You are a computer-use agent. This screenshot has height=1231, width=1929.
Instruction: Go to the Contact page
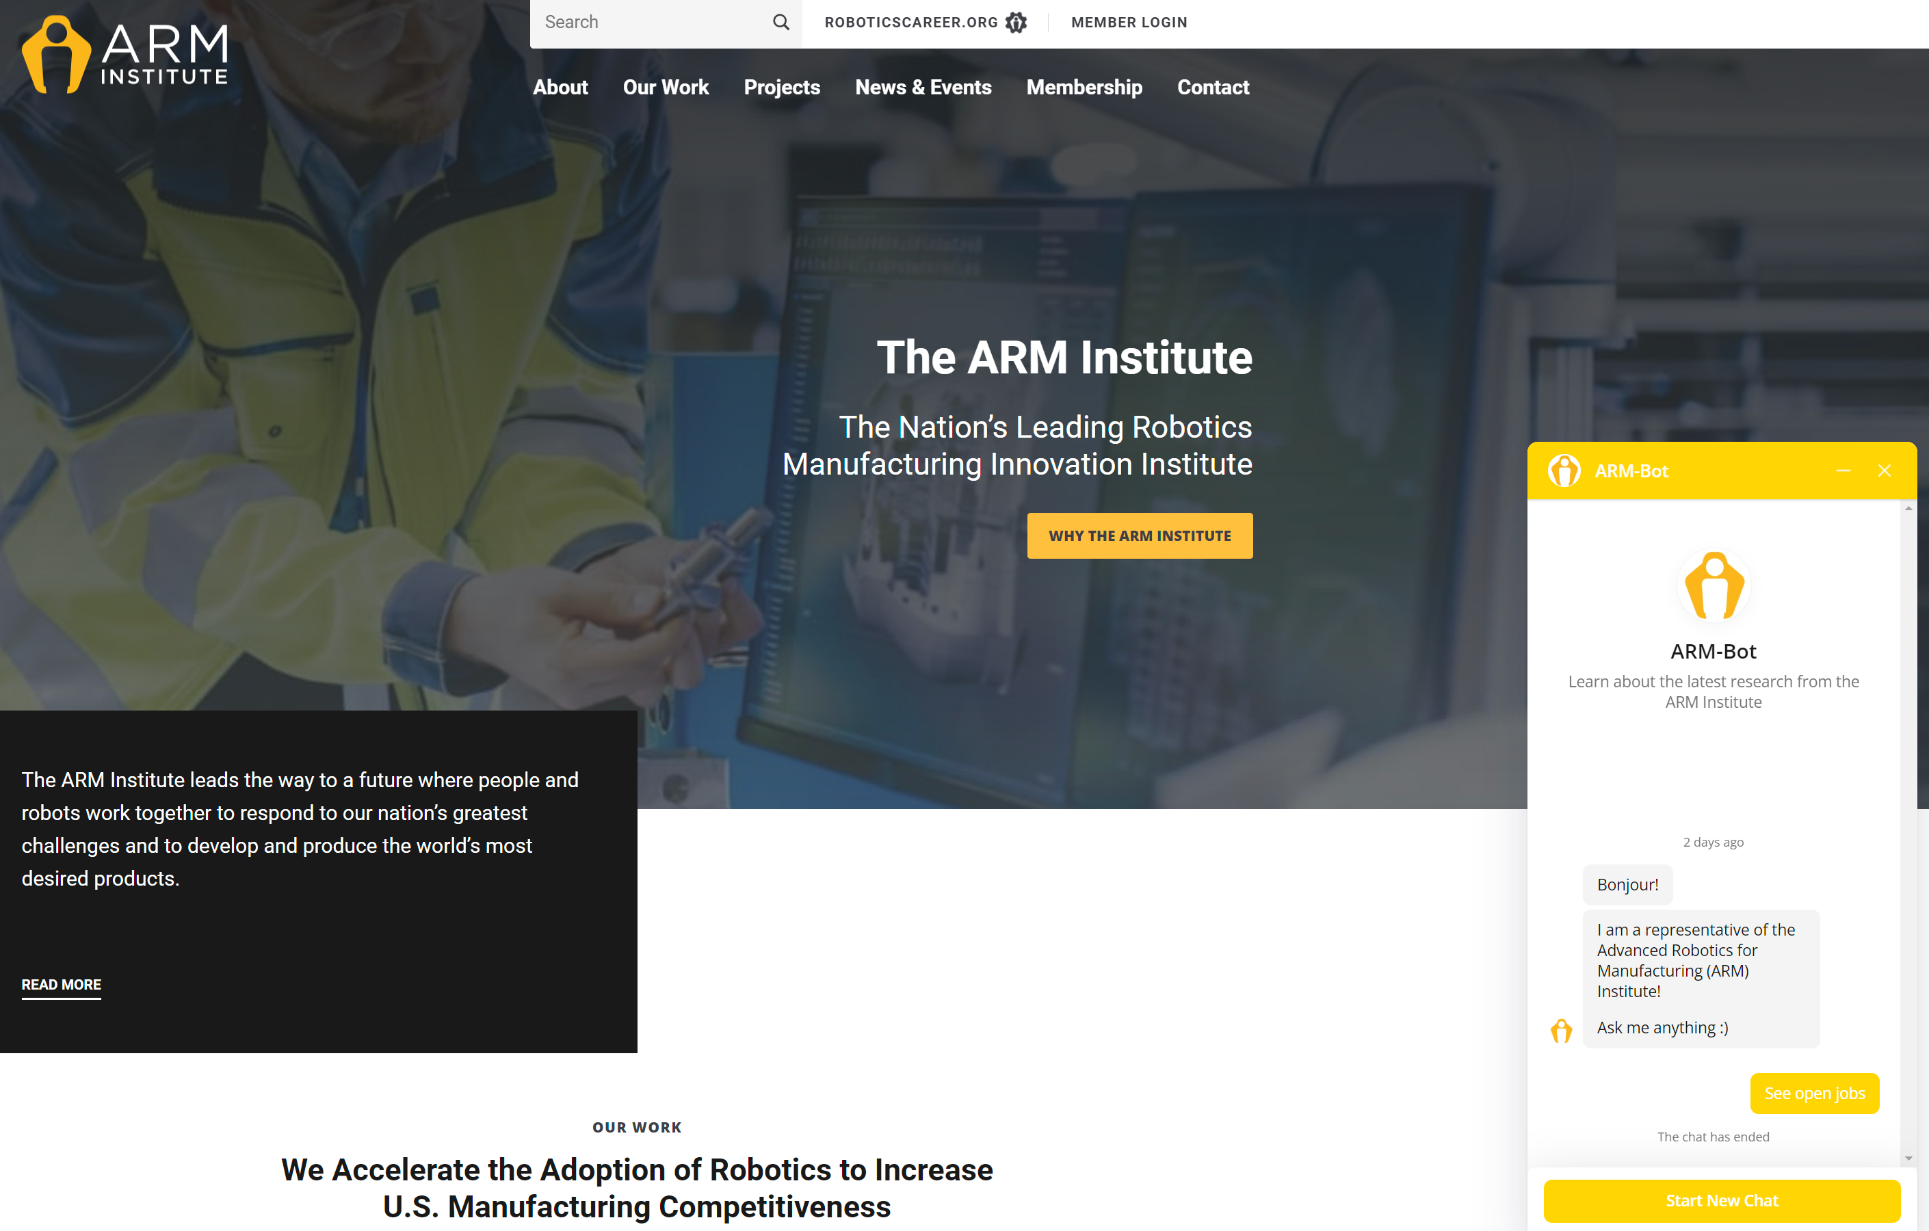(1213, 88)
